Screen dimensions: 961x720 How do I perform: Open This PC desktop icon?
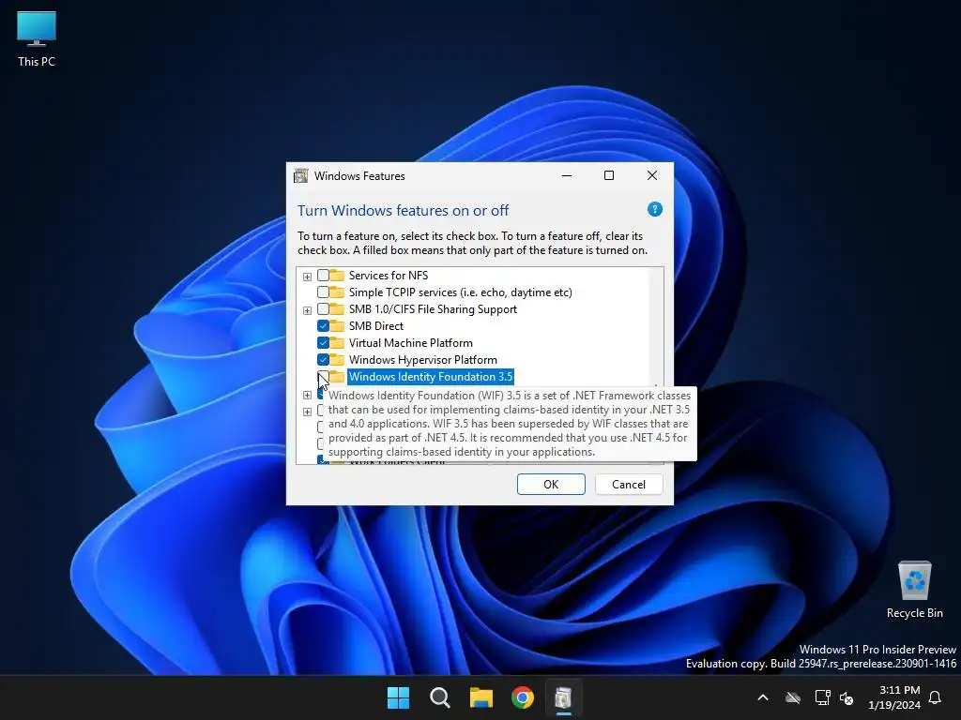pyautogui.click(x=37, y=39)
